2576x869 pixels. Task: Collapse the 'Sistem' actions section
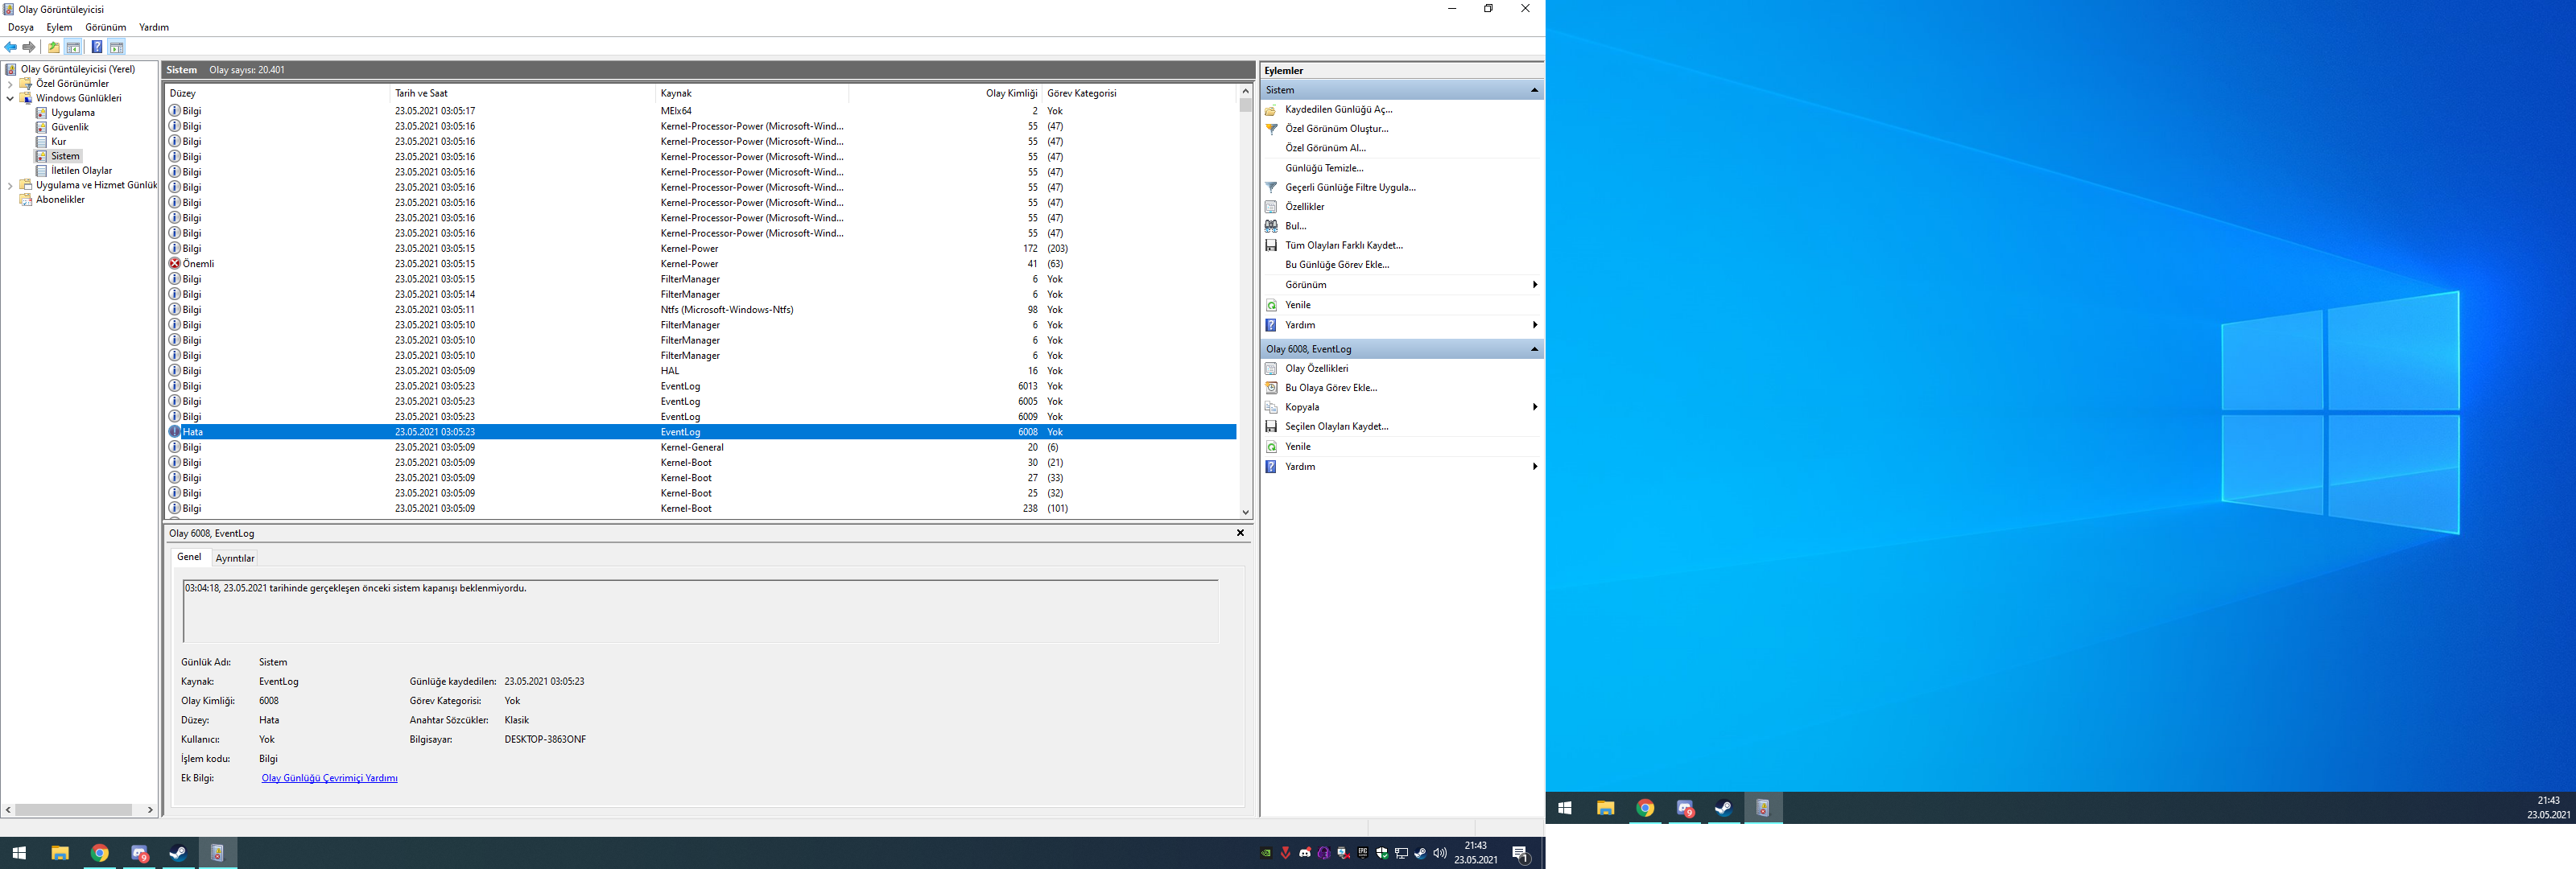coord(1534,91)
